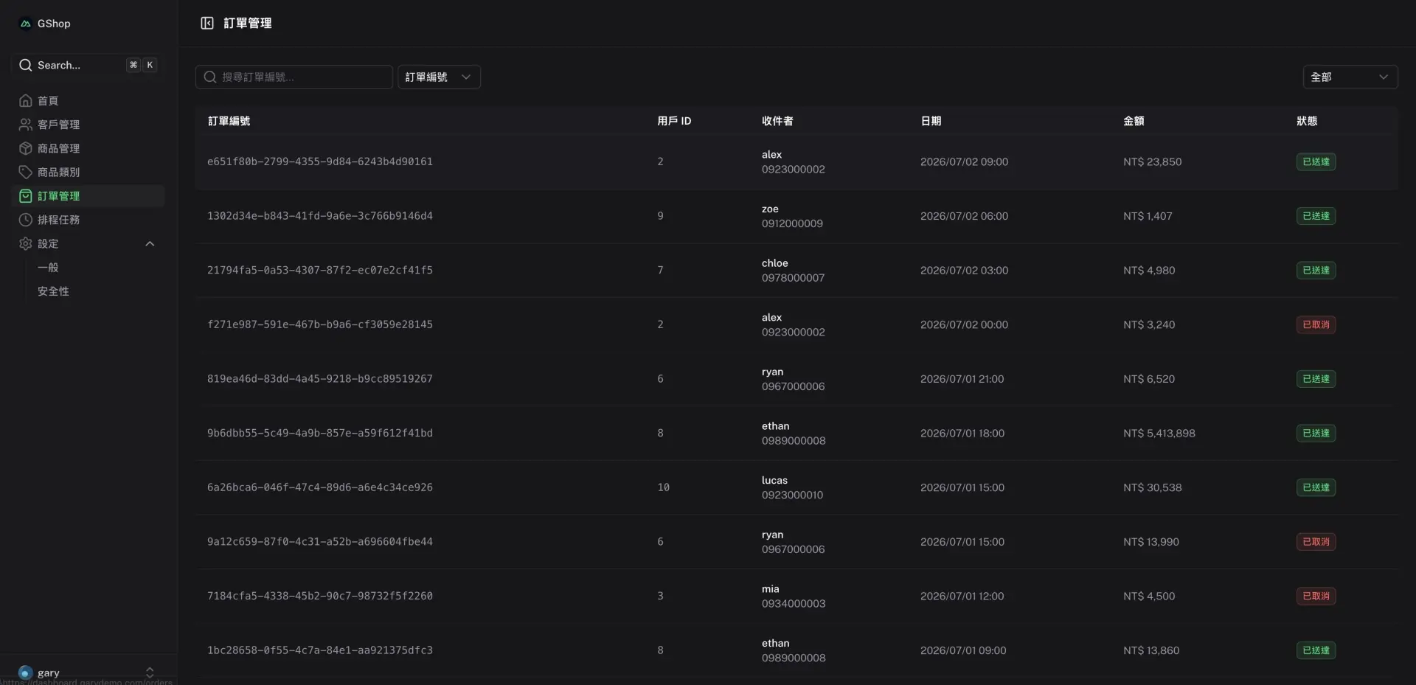
Task: Select 訂單管理 in the sidebar
Action: tap(88, 196)
